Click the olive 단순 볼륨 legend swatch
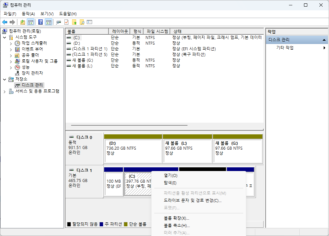Screen dimensions: 329x236 coord(126,224)
